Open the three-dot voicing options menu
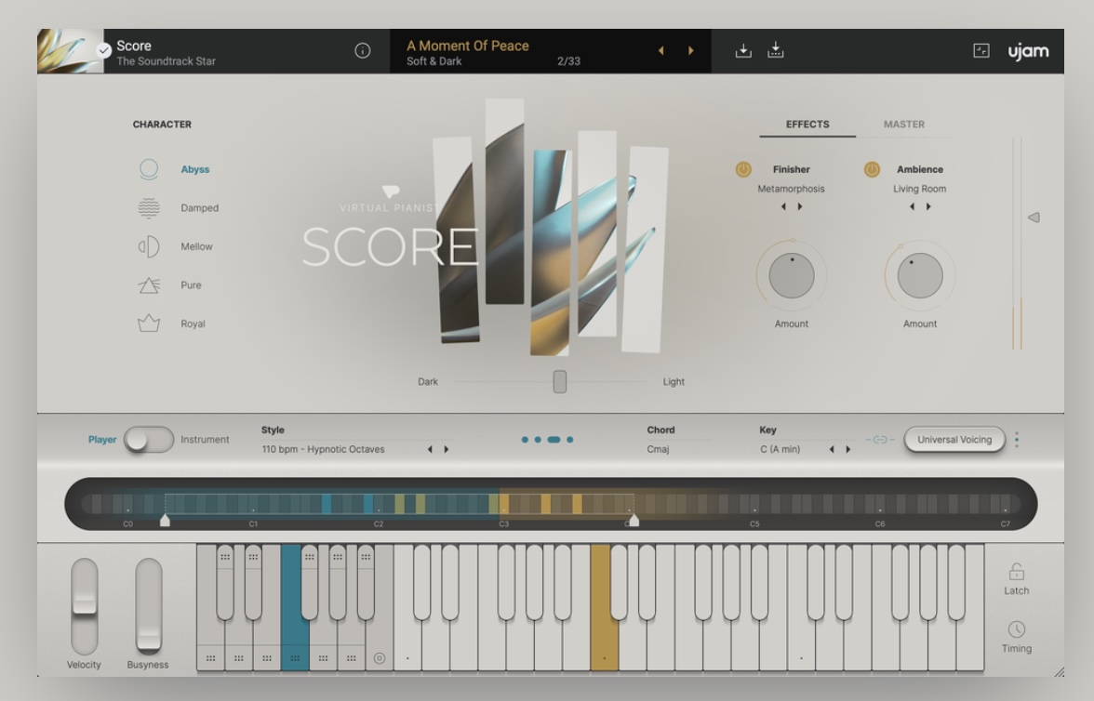The image size is (1094, 701). [x=1017, y=440]
